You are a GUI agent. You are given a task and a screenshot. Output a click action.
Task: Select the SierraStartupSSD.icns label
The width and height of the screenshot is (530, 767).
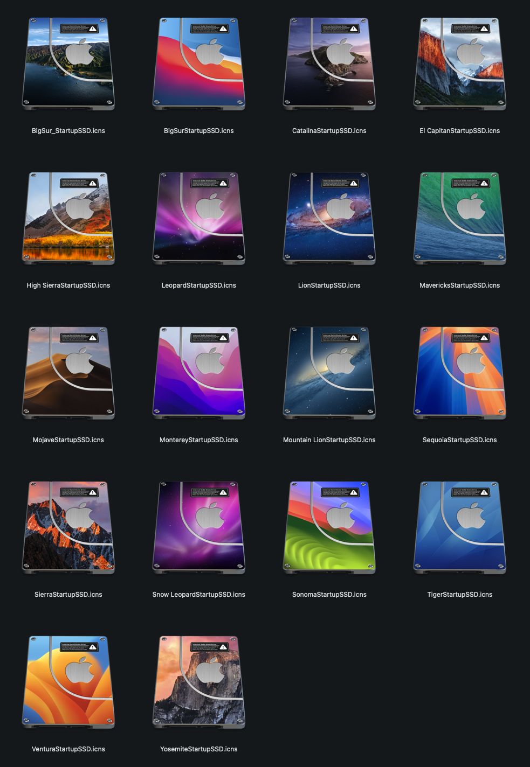click(68, 595)
